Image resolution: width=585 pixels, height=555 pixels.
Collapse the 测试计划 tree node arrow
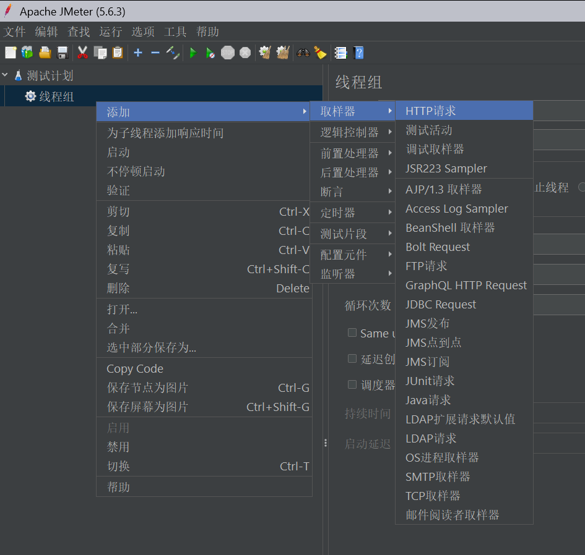[x=6, y=75]
